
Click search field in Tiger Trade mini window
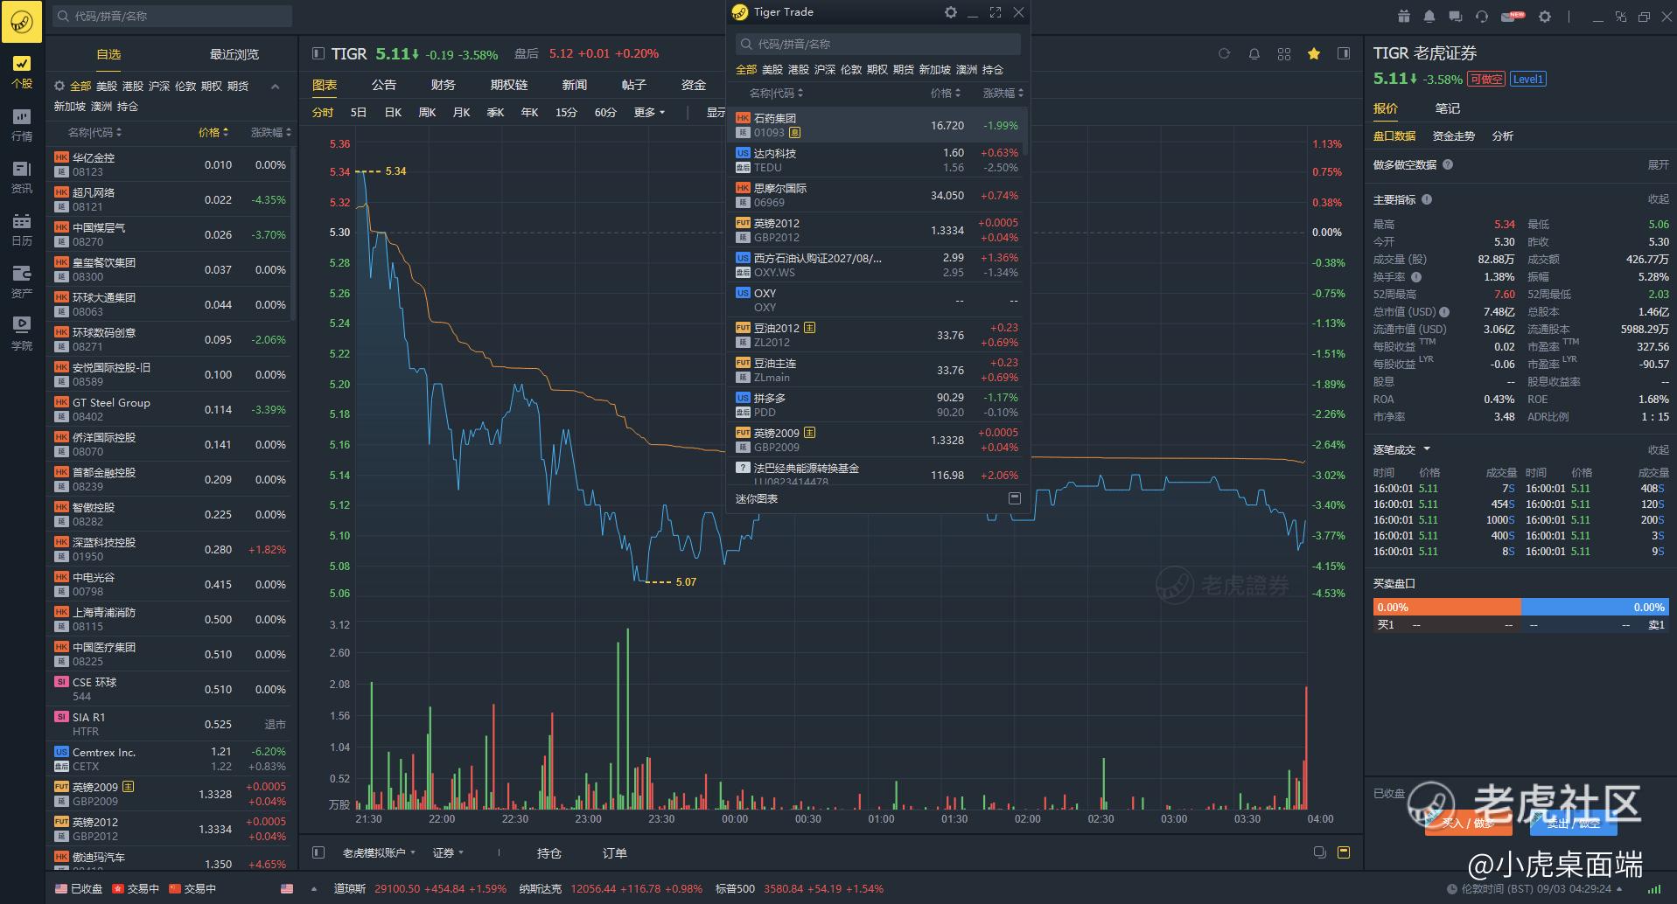pos(877,44)
